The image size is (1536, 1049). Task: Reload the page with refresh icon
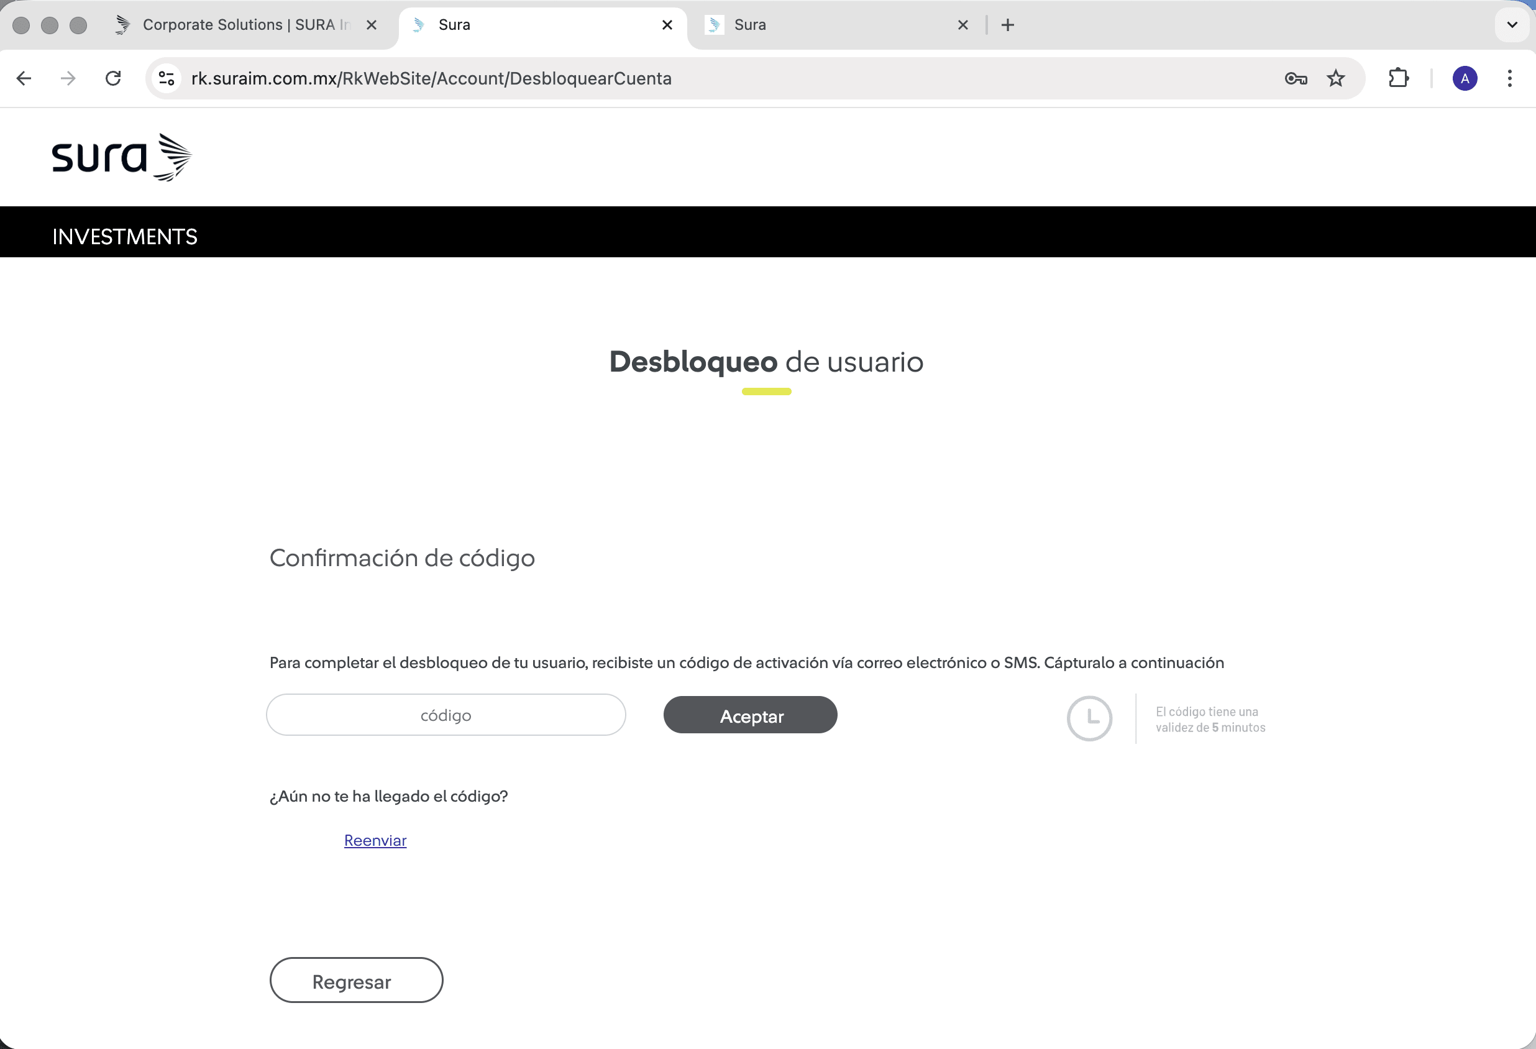[x=113, y=79]
